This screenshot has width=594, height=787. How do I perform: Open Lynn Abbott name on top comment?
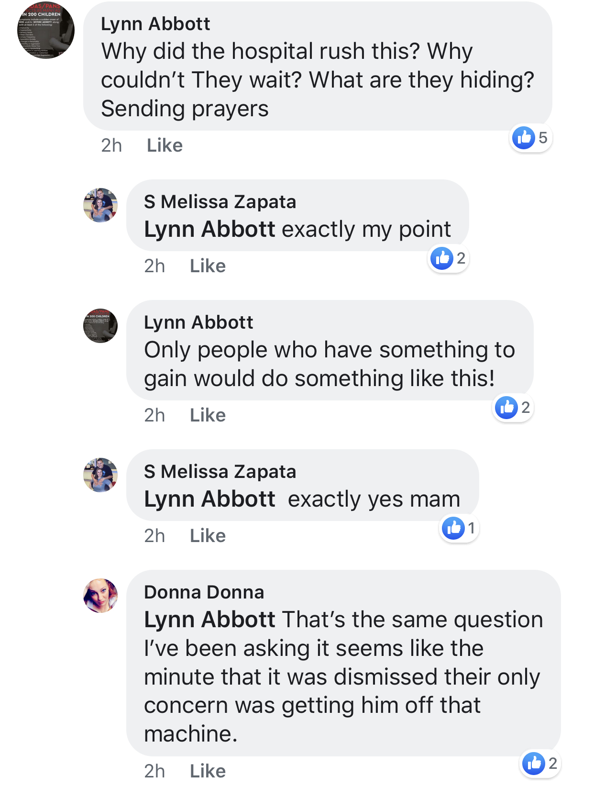tap(155, 24)
